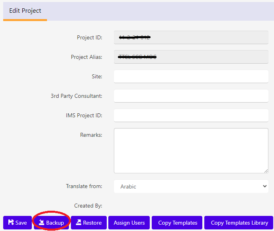Viewport: 274px width, 231px height.
Task: Click the "IMS Project ID:" label
Action: click(84, 115)
